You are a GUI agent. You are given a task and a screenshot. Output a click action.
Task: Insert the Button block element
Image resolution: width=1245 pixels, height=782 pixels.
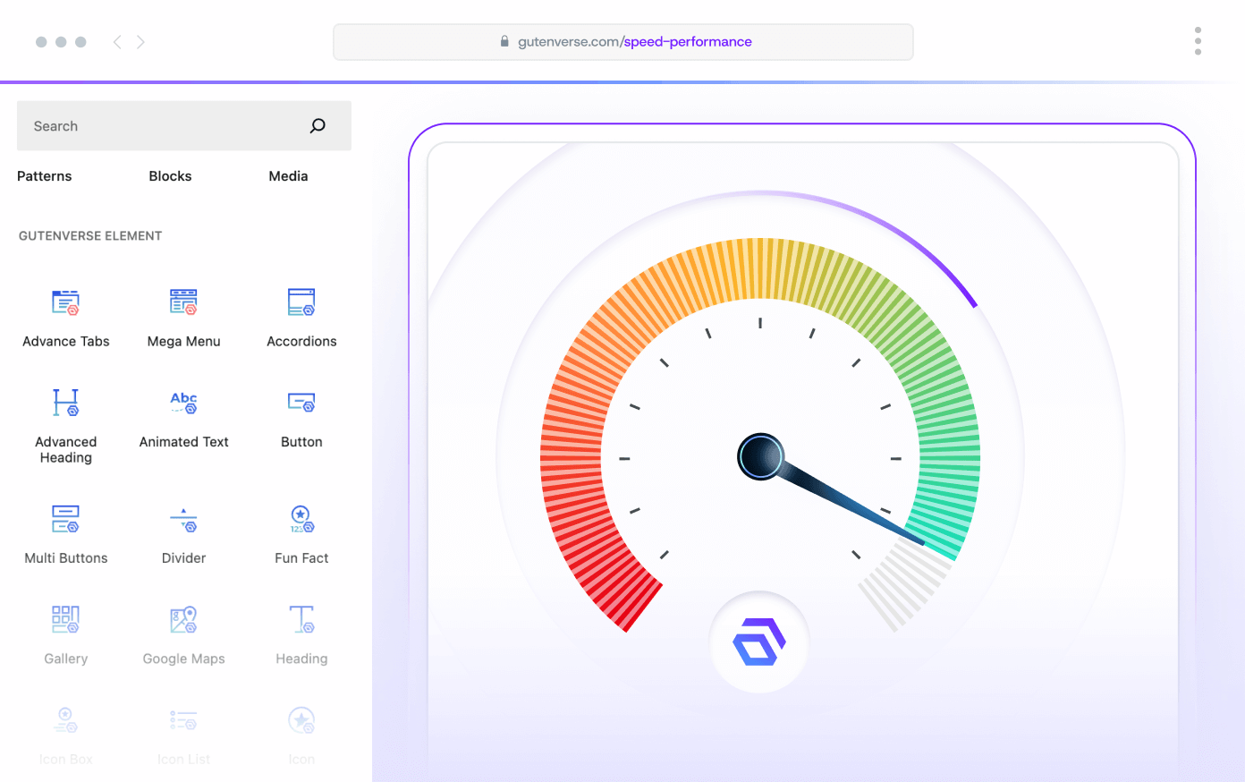[x=301, y=404]
